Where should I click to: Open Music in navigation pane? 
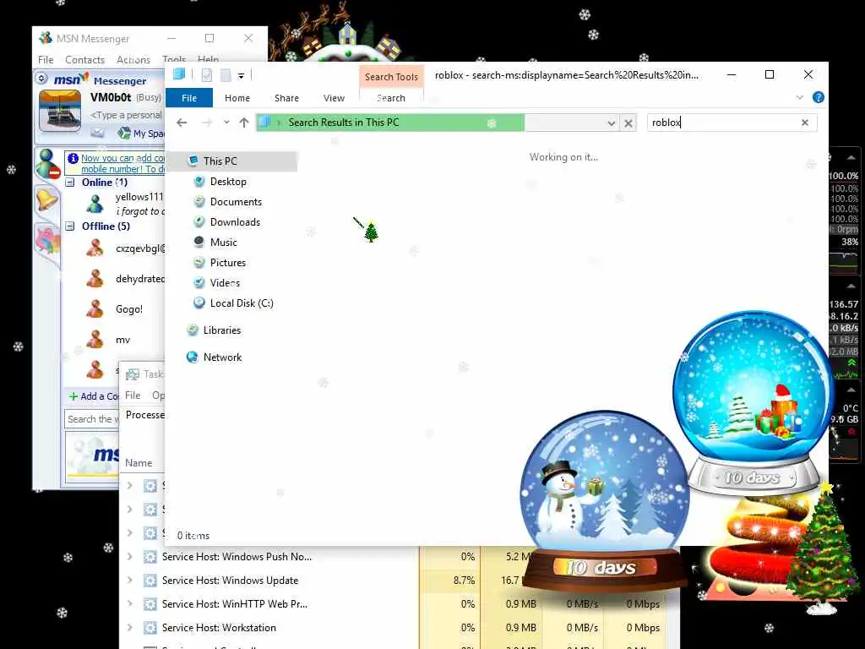(x=223, y=243)
